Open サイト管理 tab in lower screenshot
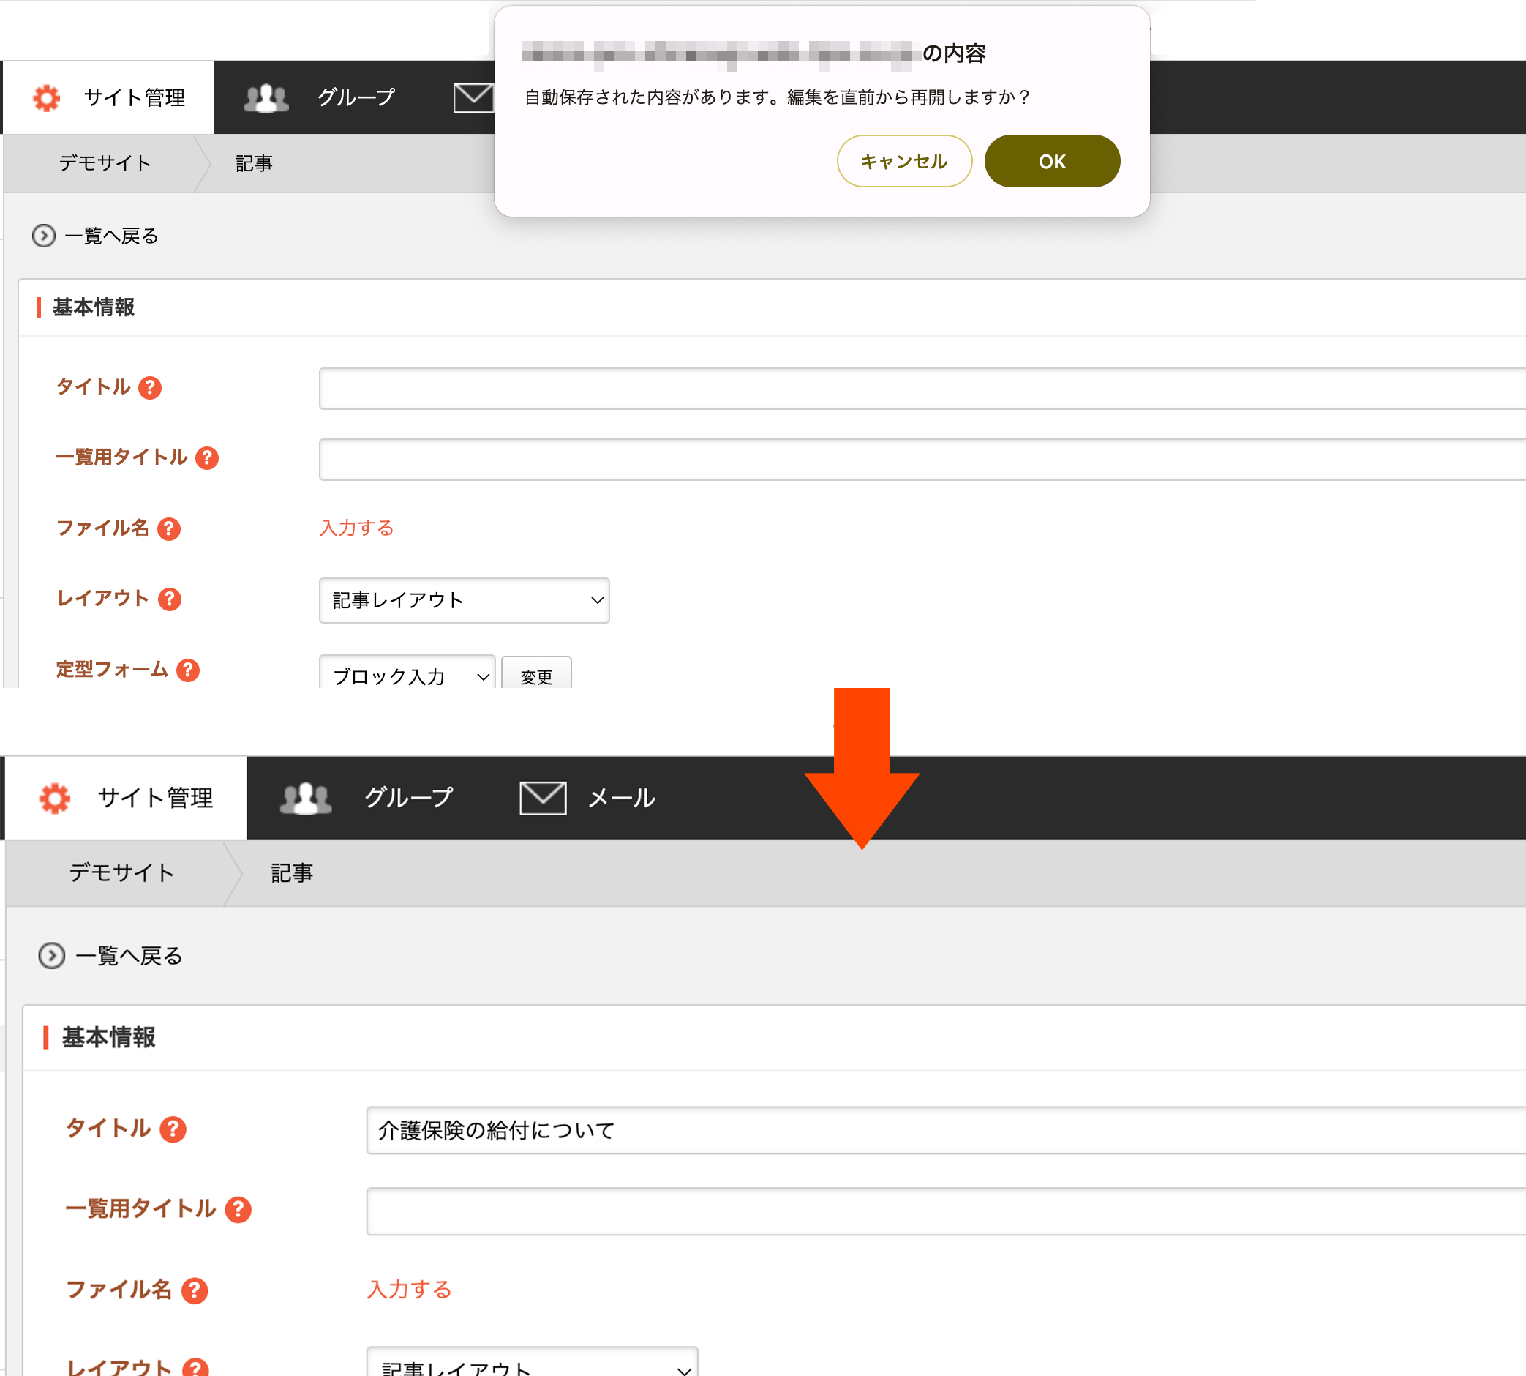 click(127, 798)
